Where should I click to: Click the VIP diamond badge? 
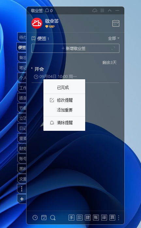[50, 27]
